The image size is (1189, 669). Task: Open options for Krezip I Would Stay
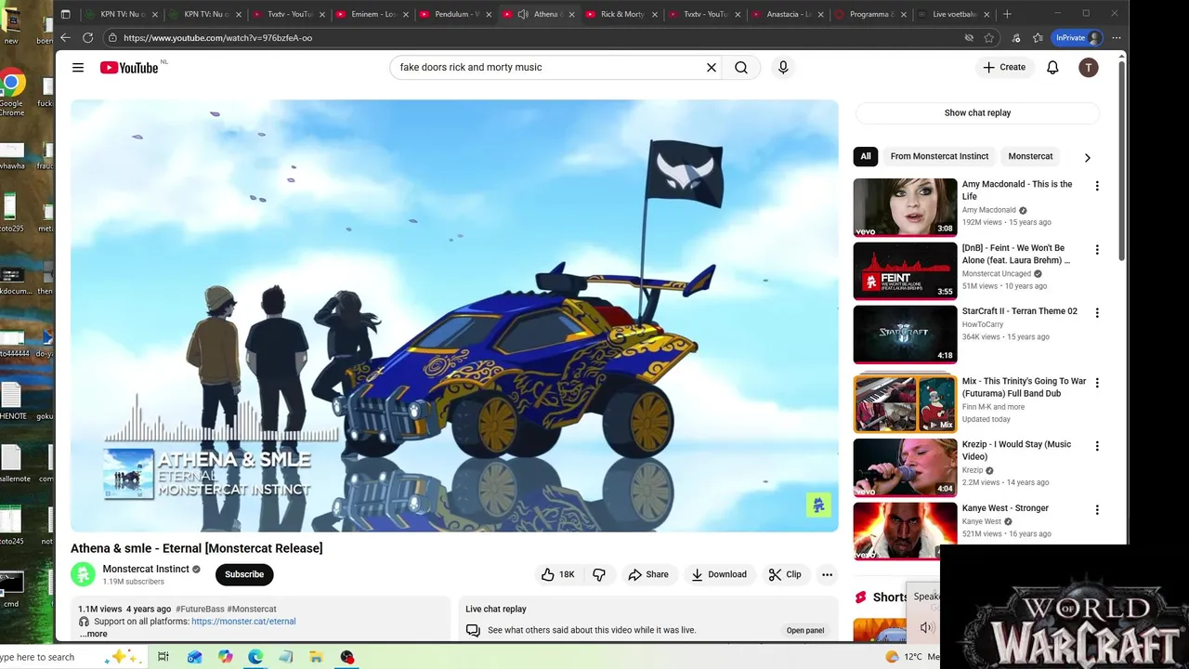coord(1097,446)
